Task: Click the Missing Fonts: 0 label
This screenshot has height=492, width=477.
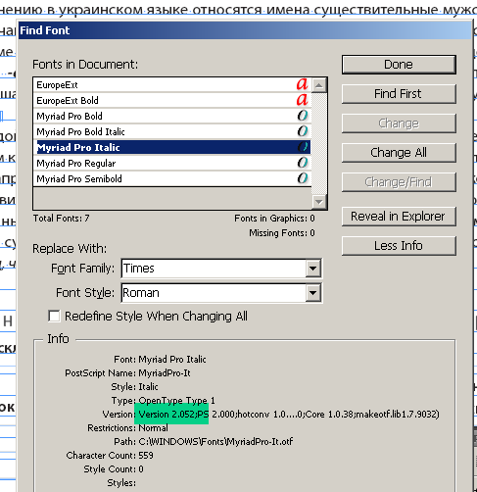Action: pyautogui.click(x=282, y=233)
